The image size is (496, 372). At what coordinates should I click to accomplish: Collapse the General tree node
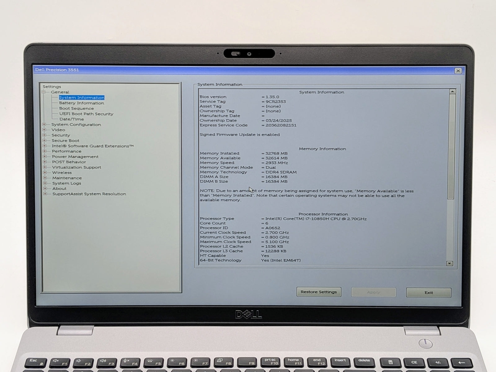44,92
